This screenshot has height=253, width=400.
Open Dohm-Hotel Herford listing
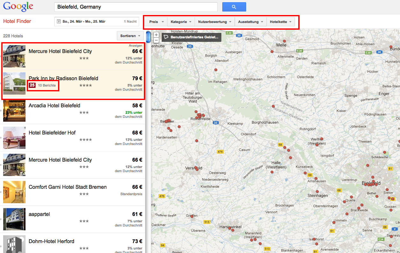click(x=51, y=241)
